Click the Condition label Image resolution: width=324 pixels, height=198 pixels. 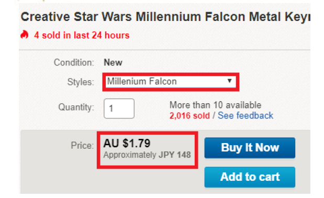point(74,62)
